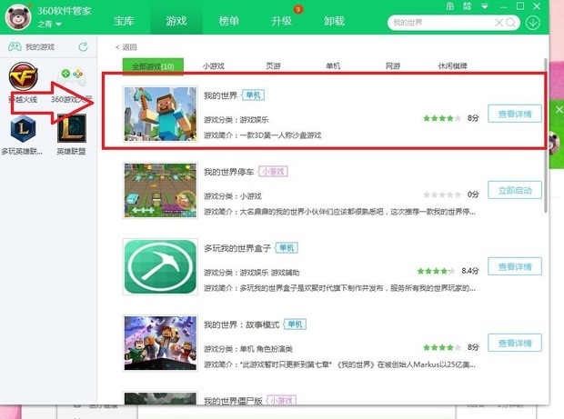Click the skin/wardrobe icon in title bar
This screenshot has height=419, width=564.
pyautogui.click(x=450, y=6)
